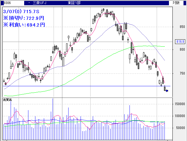Click the last candlestick at the chart's right end
Image resolution: width=187 pixels, height=141 pixels.
click(165, 89)
